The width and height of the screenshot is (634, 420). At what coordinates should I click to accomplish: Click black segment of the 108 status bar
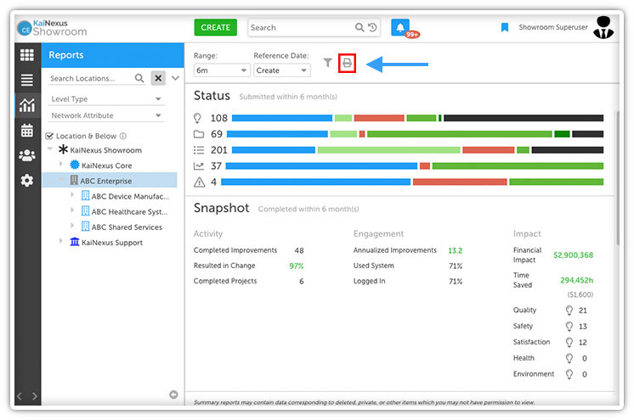[524, 118]
